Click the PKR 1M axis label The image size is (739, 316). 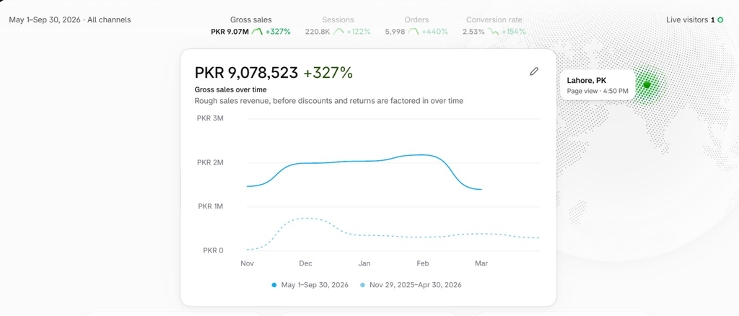210,206
